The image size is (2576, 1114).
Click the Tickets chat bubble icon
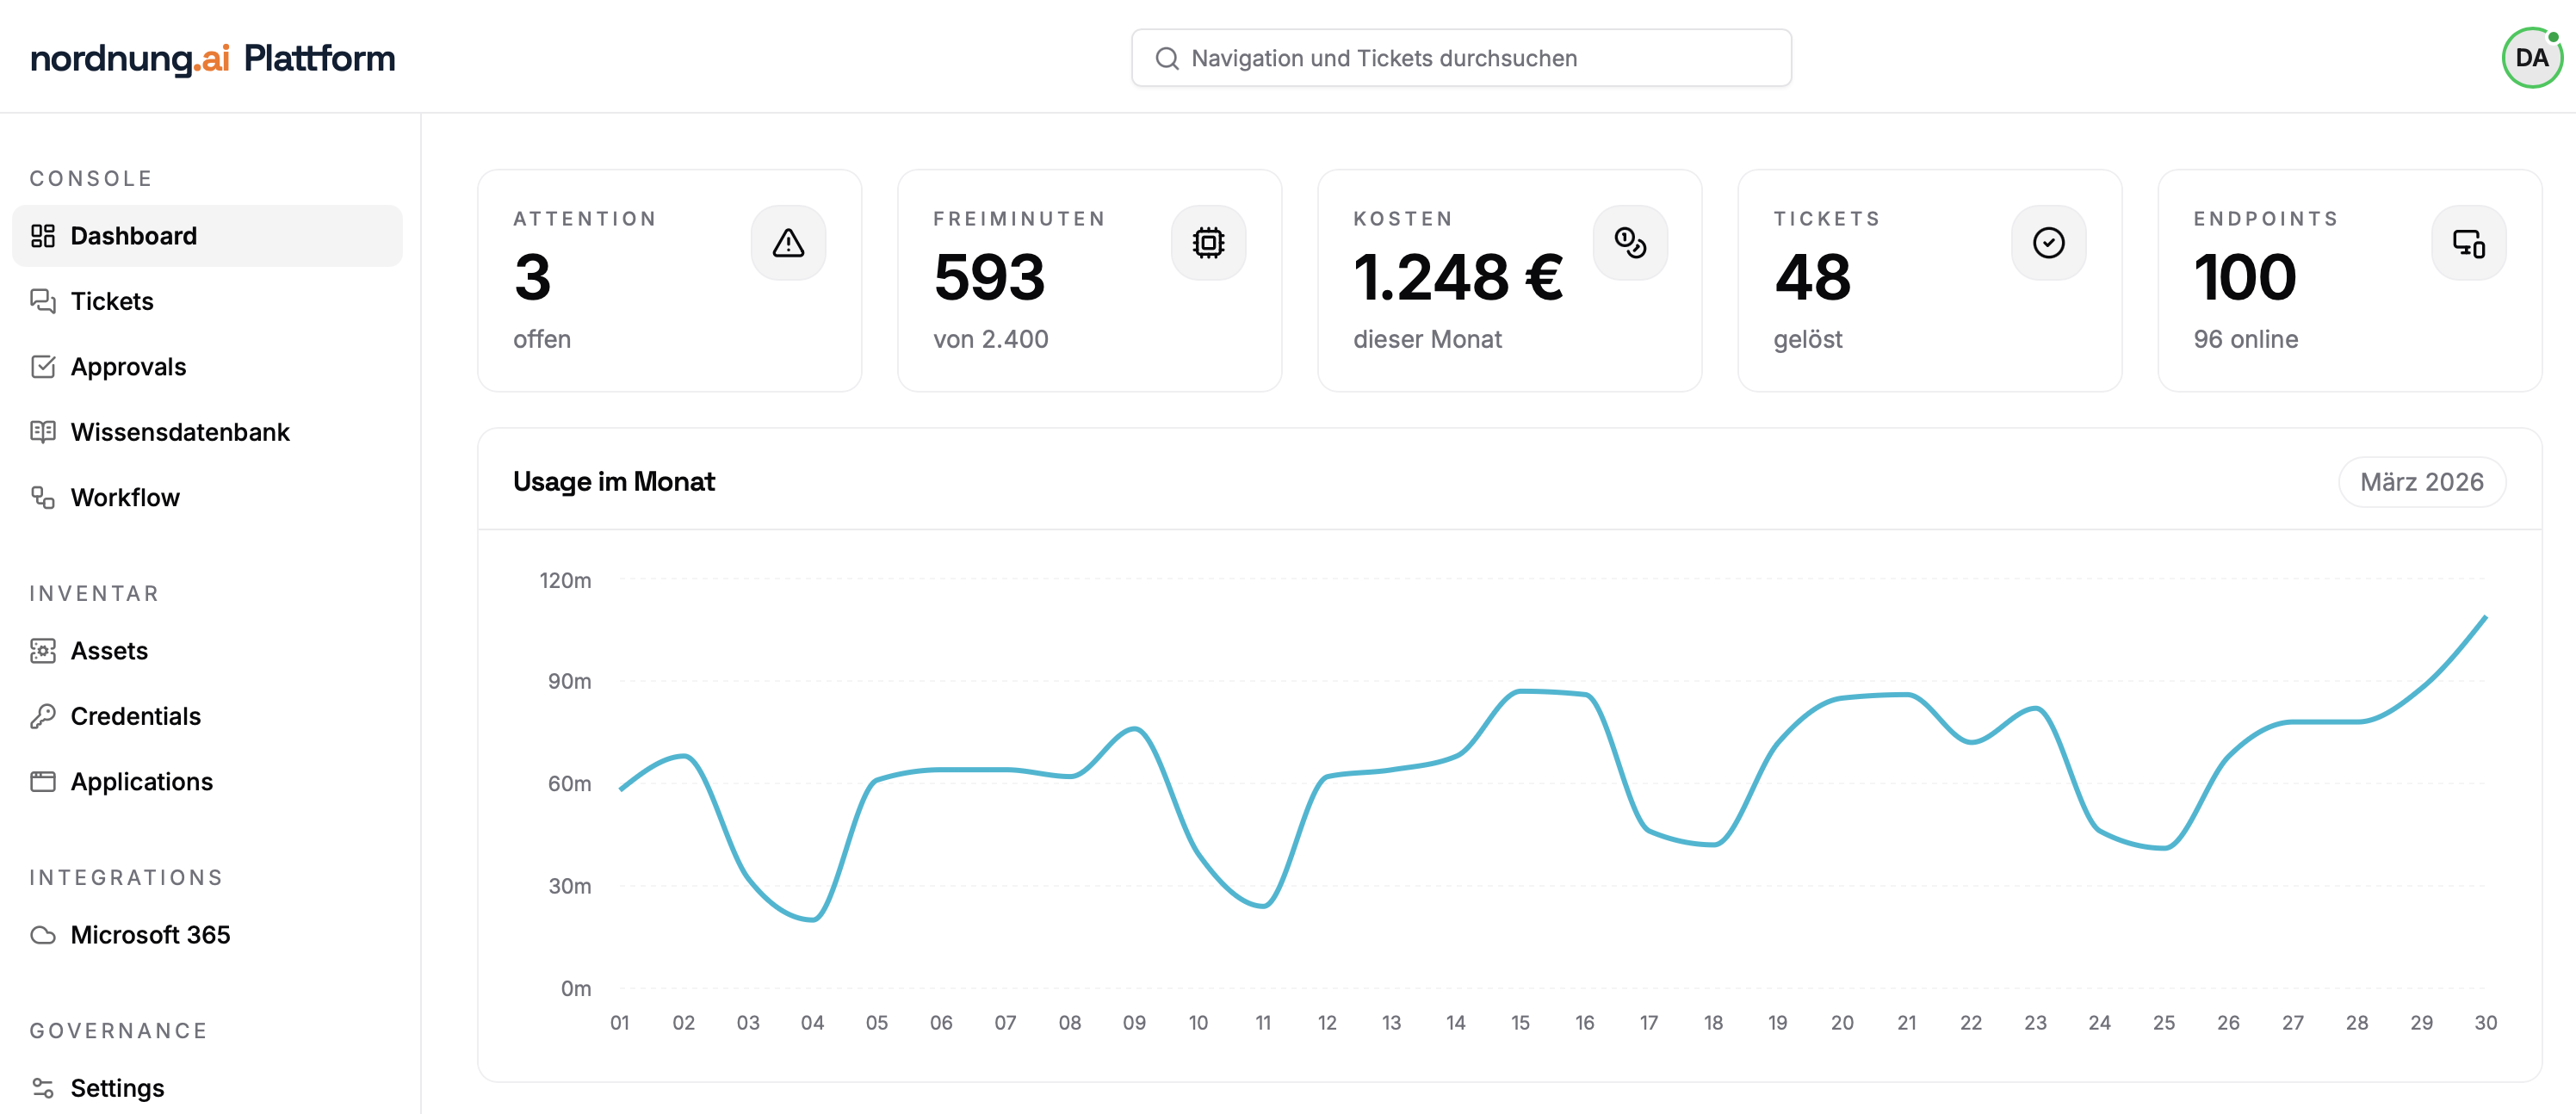tap(42, 301)
